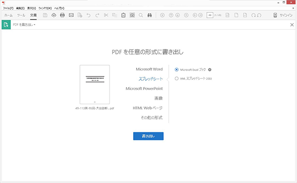This screenshot has height=183, width=297.
Task: Click the PDF file name label
Action: (95, 109)
